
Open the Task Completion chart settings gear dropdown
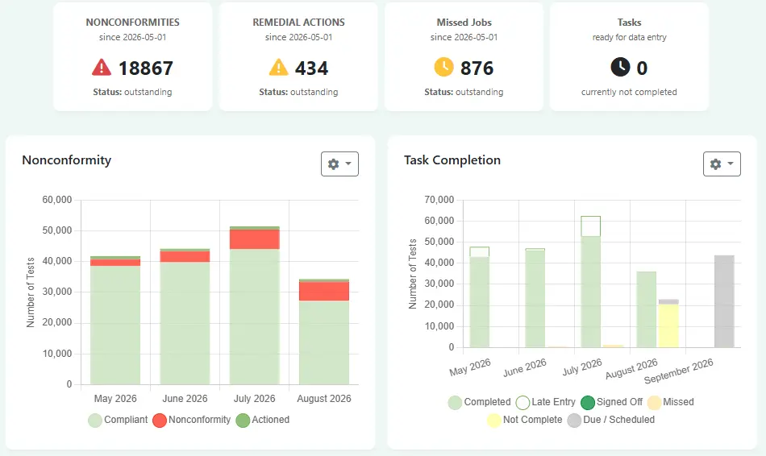click(722, 164)
